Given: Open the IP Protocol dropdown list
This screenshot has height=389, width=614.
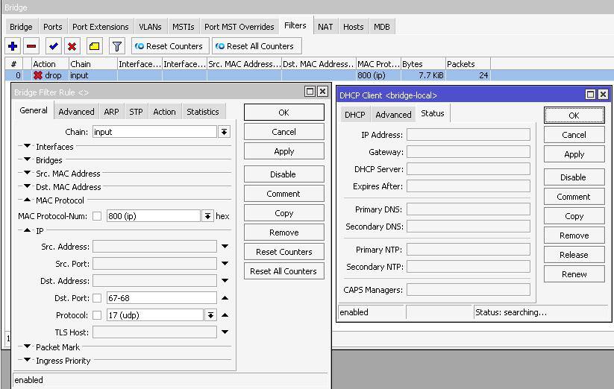Looking at the screenshot, I should [x=210, y=315].
